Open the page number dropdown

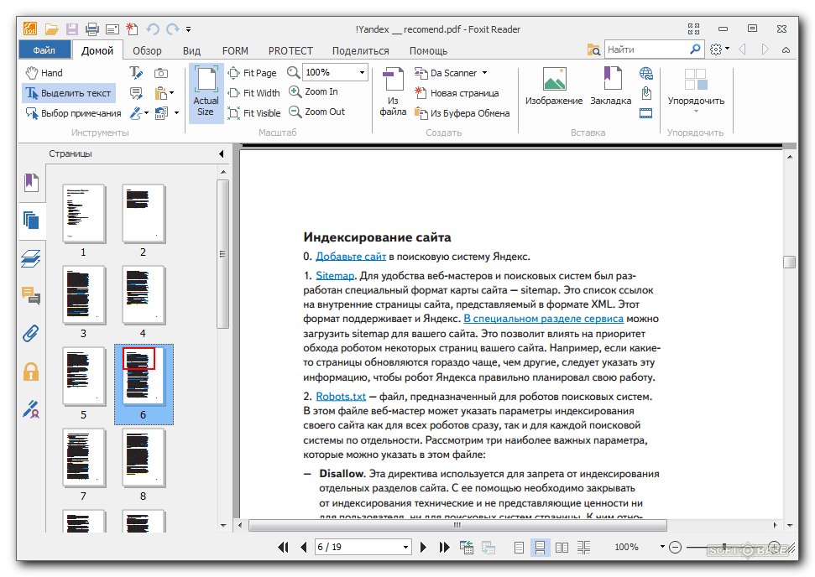pyautogui.click(x=405, y=548)
